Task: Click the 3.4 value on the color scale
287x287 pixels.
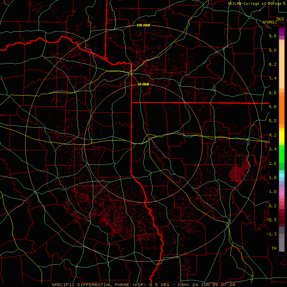Action: pos(273,149)
